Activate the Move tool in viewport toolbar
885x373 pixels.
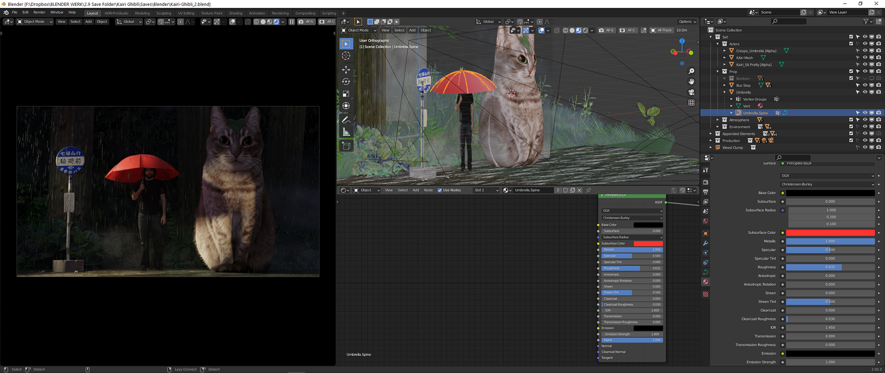[346, 70]
